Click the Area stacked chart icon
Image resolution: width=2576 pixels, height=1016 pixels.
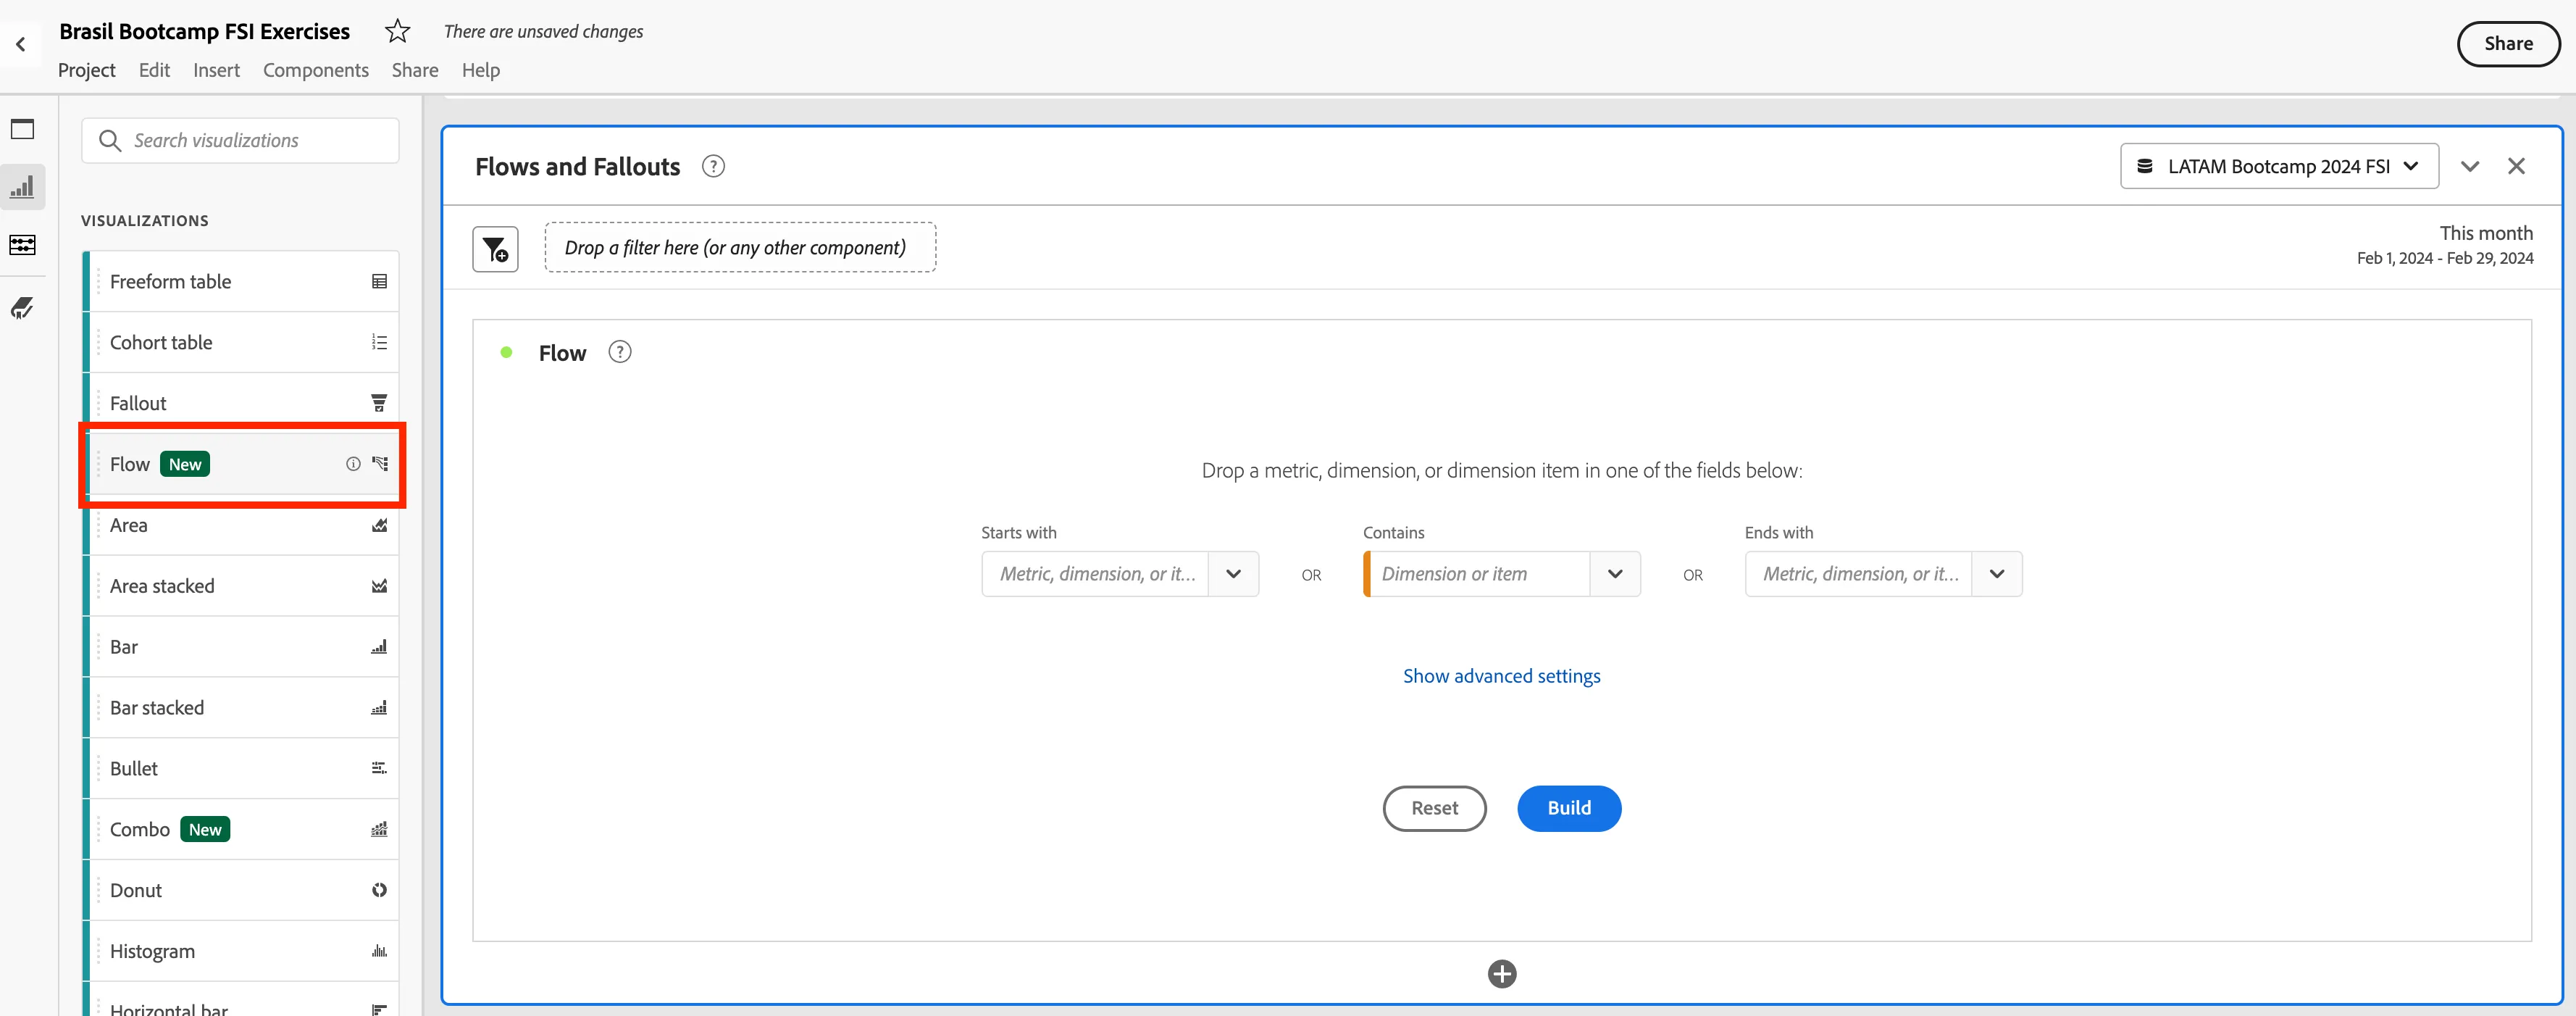tap(379, 586)
